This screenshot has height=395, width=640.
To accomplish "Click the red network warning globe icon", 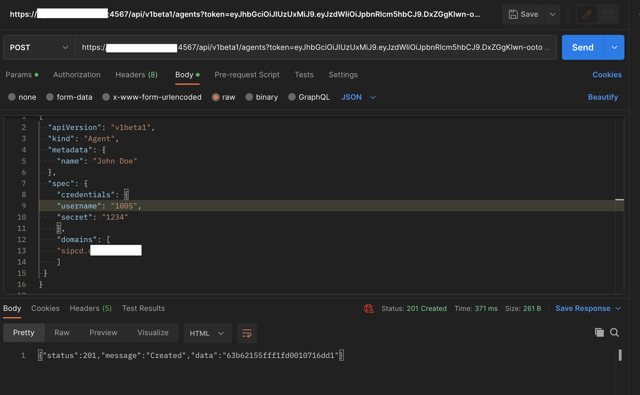I will 369,308.
